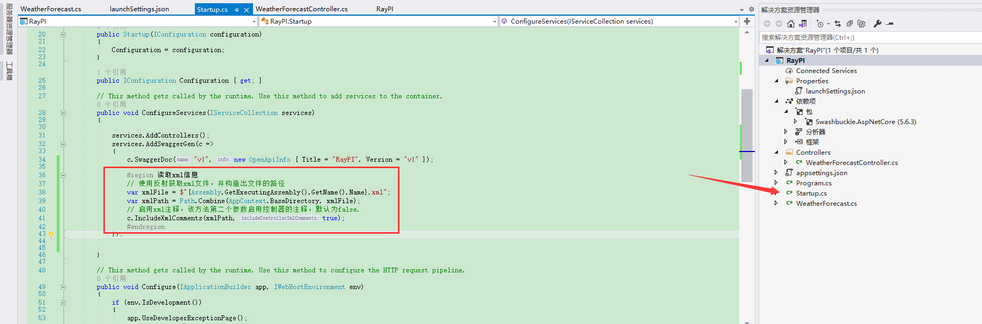
Task: Select the Controllers folder
Action: pyautogui.click(x=813, y=152)
